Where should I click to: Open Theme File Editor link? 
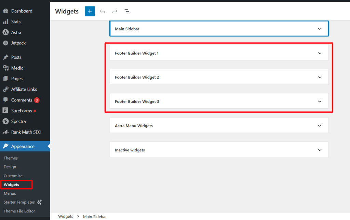click(x=19, y=211)
